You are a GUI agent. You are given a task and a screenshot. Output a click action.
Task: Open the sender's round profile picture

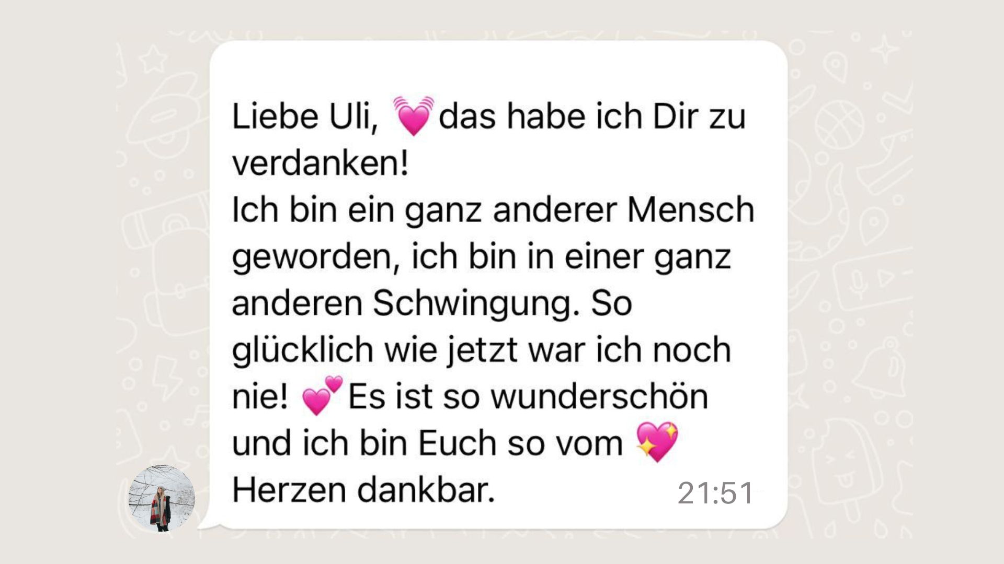point(162,498)
